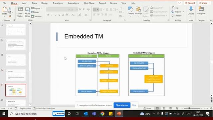213x120 pixels.
Task: Click the Windows Start button
Action: pyautogui.click(x=4, y=114)
